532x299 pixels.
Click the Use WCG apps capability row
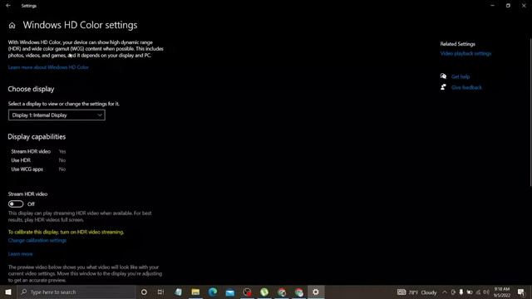click(38, 169)
